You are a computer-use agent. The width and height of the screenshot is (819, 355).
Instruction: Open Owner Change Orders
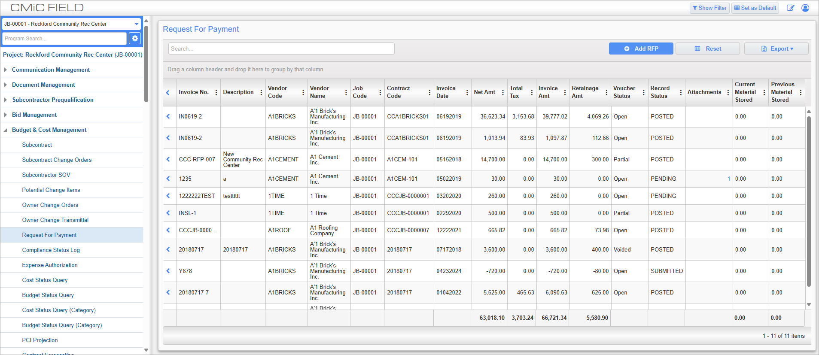(50, 205)
